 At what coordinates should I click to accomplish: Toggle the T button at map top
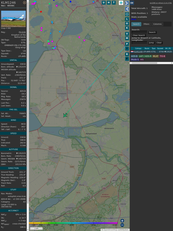pos(114,3)
